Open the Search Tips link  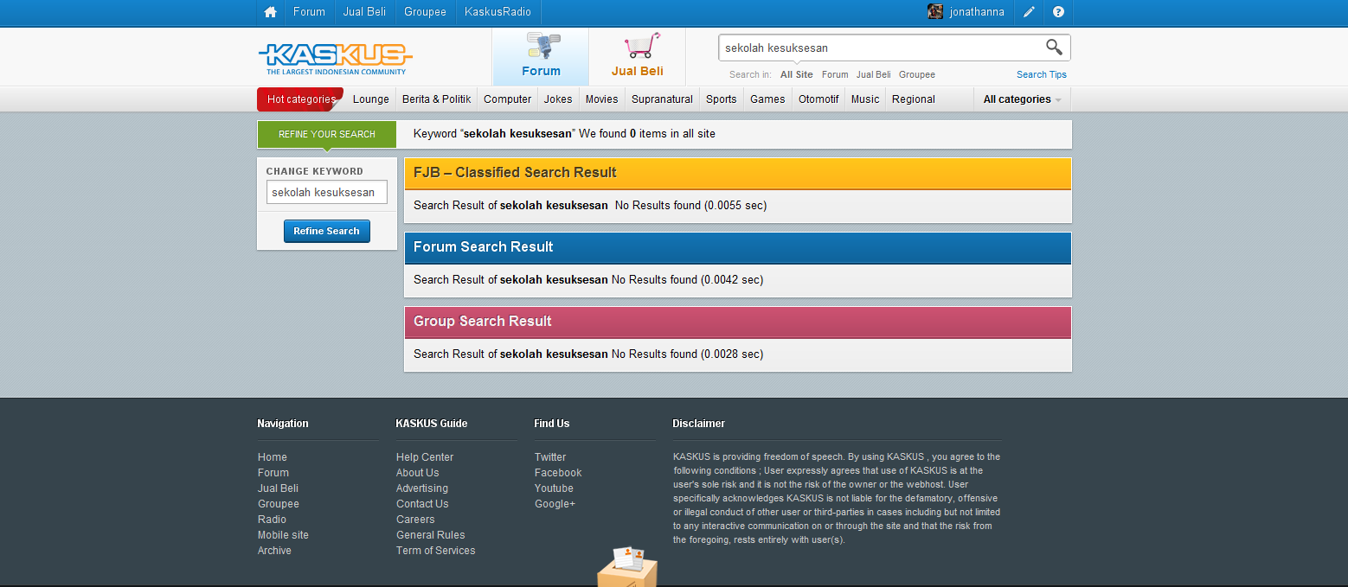click(1042, 74)
